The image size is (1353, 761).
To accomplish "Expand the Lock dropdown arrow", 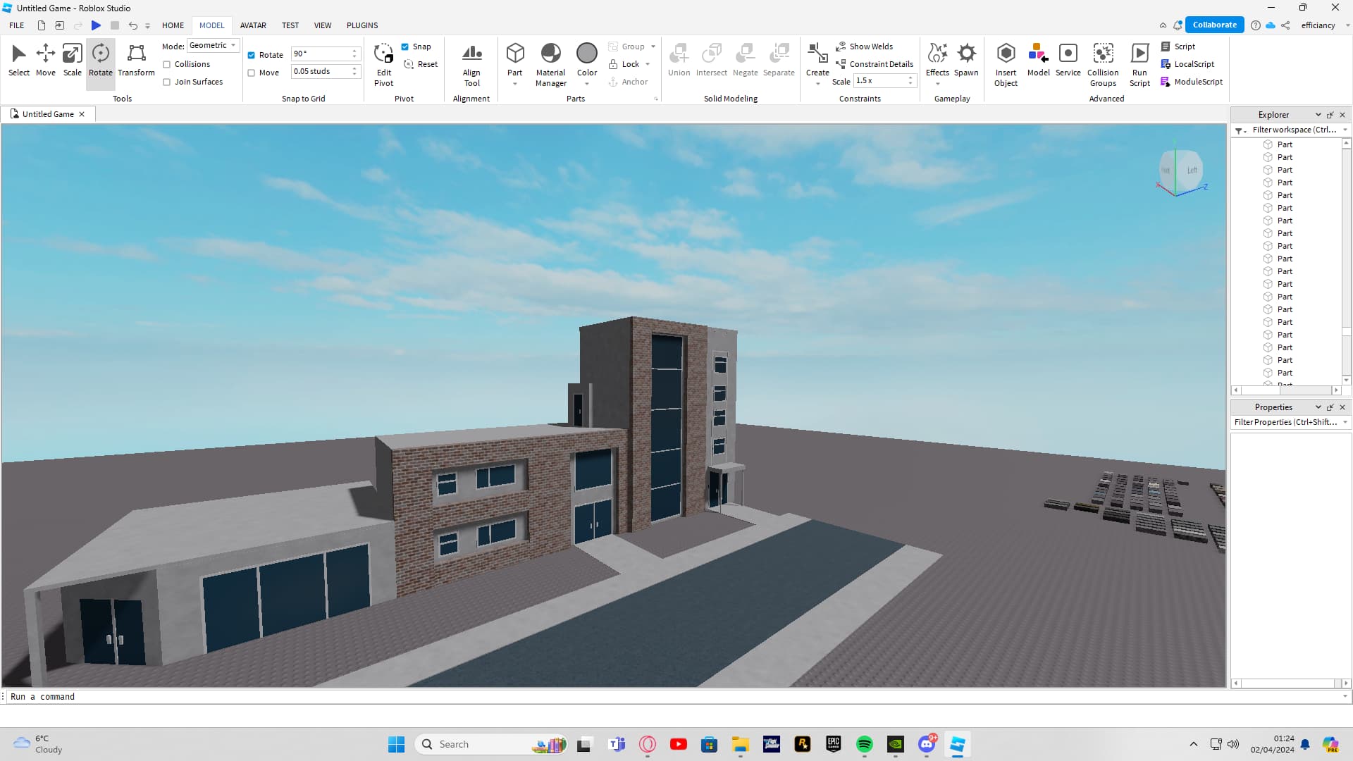I will coord(648,64).
